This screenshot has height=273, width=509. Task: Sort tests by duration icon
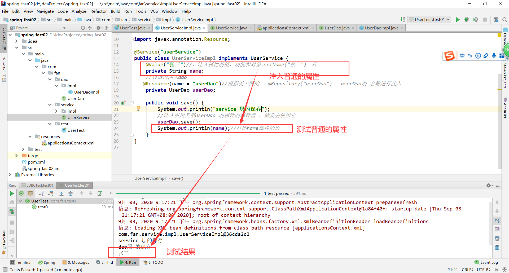(50, 193)
